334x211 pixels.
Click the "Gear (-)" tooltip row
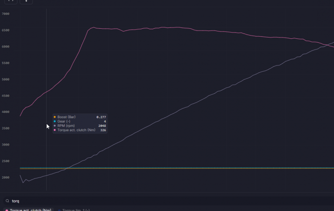tap(80, 121)
